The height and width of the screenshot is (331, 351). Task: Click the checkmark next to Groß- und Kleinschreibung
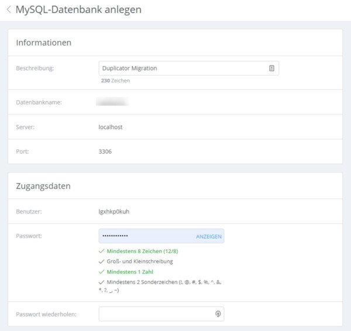click(x=101, y=262)
